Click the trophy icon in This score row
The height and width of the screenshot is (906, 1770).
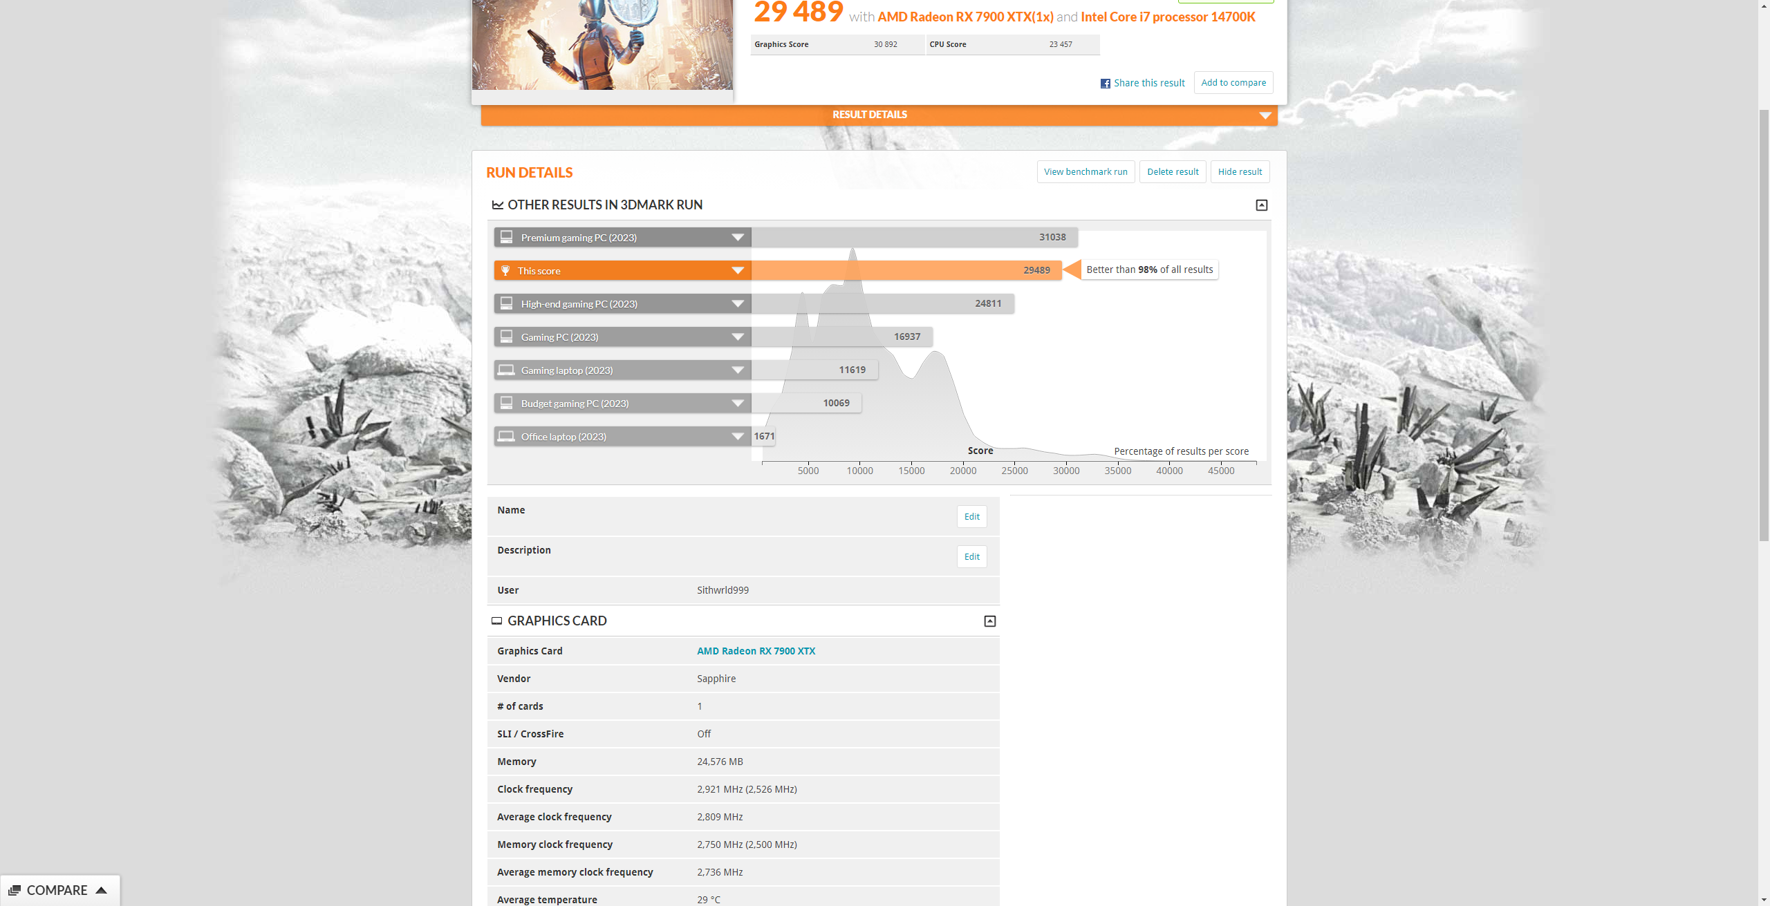[x=505, y=271]
